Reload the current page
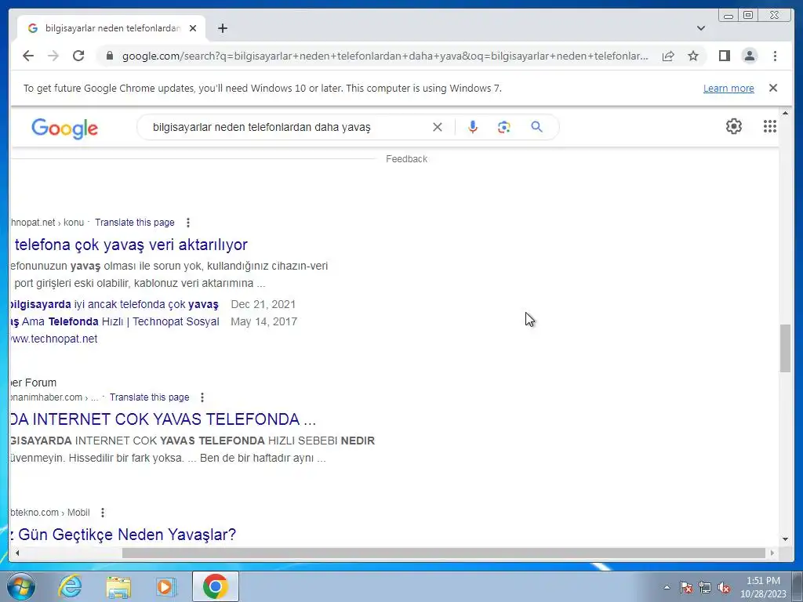Viewport: 803px width, 602px height. 78,56
